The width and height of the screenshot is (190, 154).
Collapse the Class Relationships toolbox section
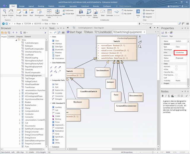[x=50, y=62]
